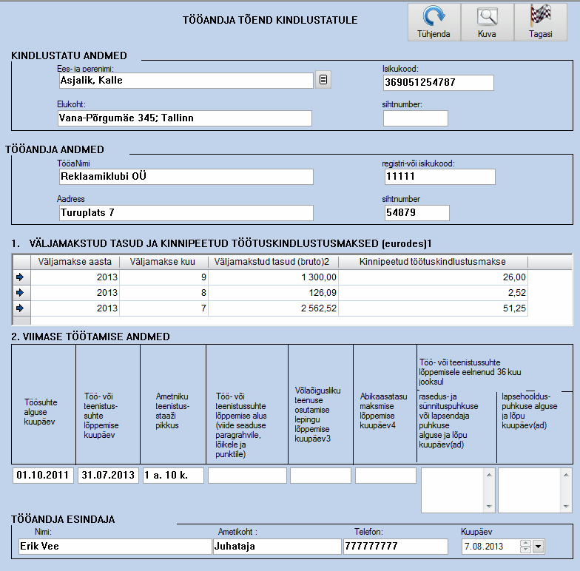Click the empty võlaõigusliku lepingu lõppemise field
This screenshot has height=571, width=580.
[320, 475]
